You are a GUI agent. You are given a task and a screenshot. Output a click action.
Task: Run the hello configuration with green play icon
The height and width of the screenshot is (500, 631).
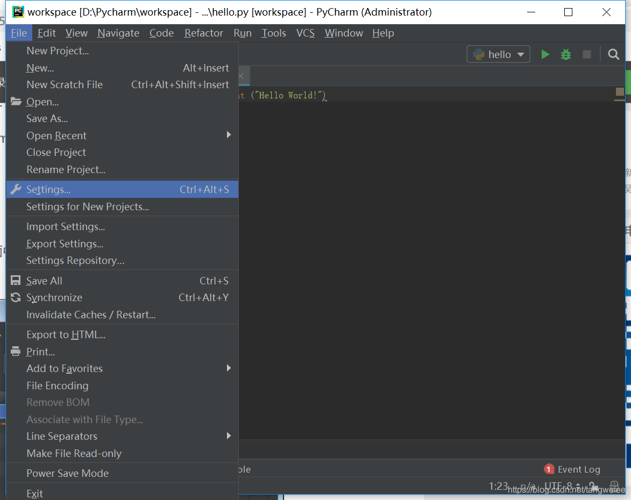(545, 54)
